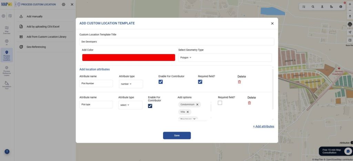Click the map compare icon in top toolbar
The height and width of the screenshot is (161, 353).
[304, 7]
